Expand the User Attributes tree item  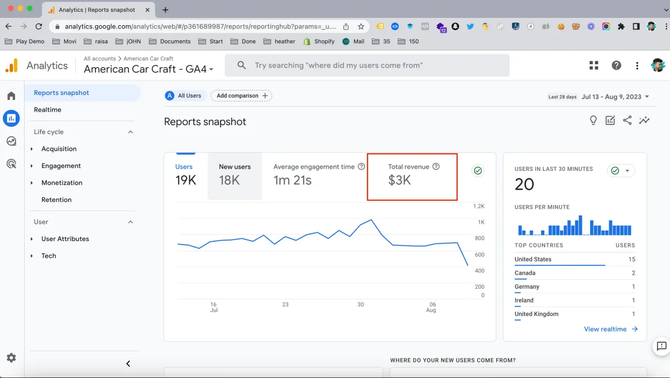coord(32,239)
